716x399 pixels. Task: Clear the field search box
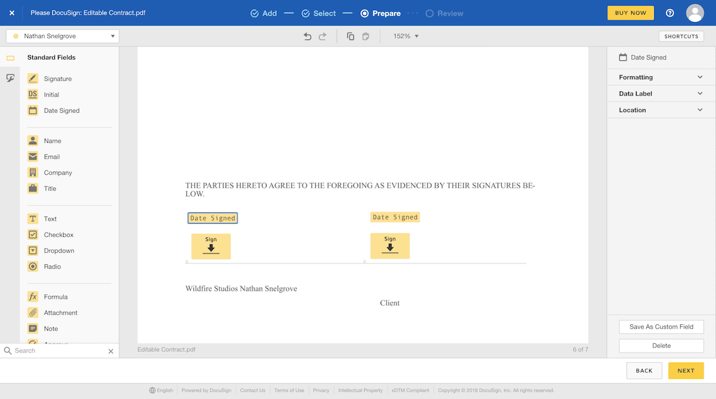point(110,351)
